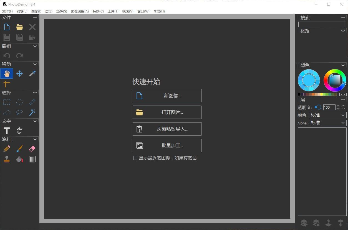The height and width of the screenshot is (230, 348).
Task: Collapse the 撤销 panel
Action: [x=35, y=46]
